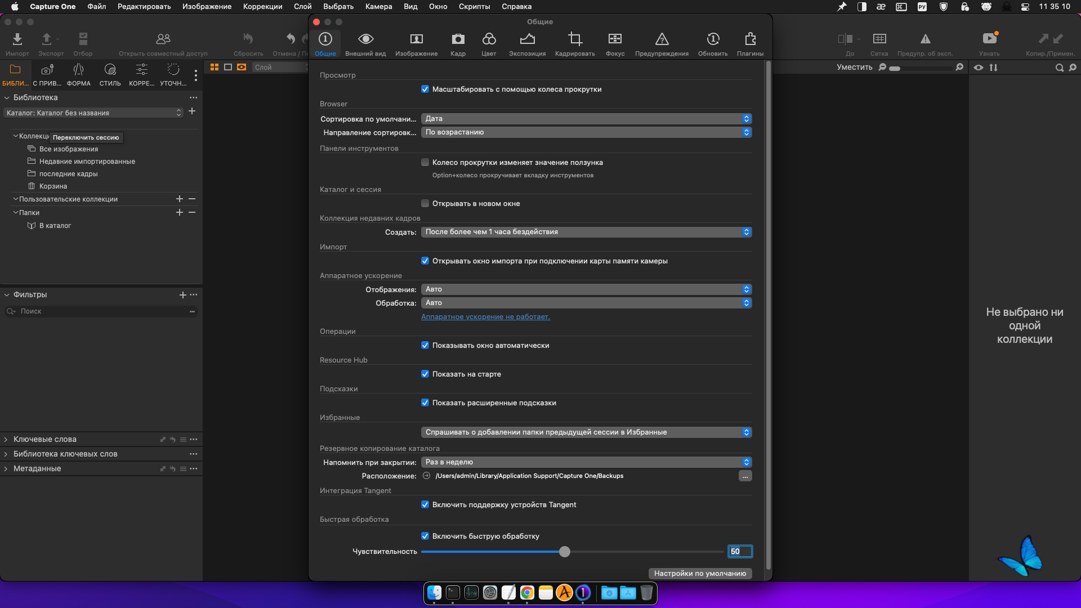Open the Обработка Авто dropdown
This screenshot has width=1081, height=608.
point(586,303)
